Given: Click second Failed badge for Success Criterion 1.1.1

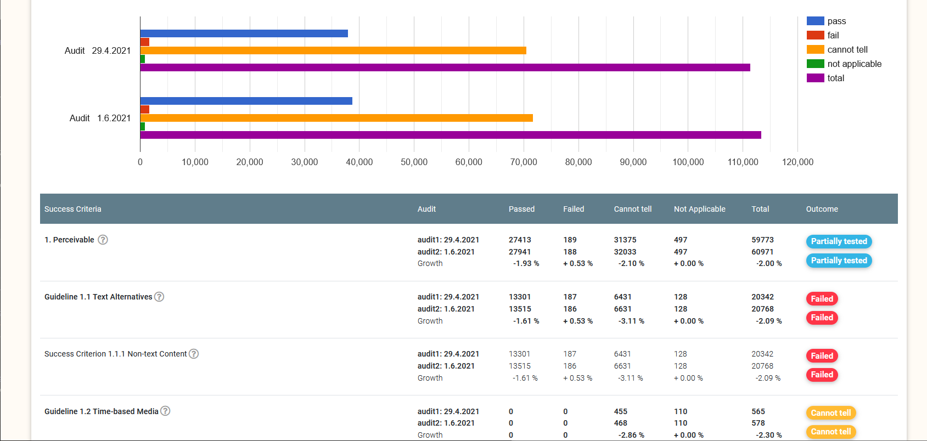Looking at the screenshot, I should pos(822,375).
